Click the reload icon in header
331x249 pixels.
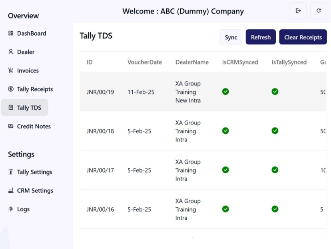click(319, 11)
